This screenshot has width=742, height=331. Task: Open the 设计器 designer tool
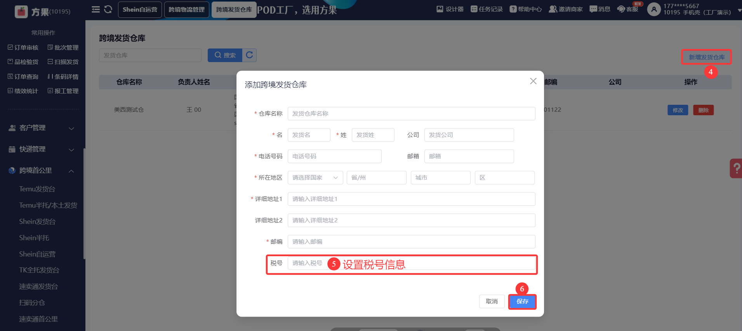(x=450, y=9)
